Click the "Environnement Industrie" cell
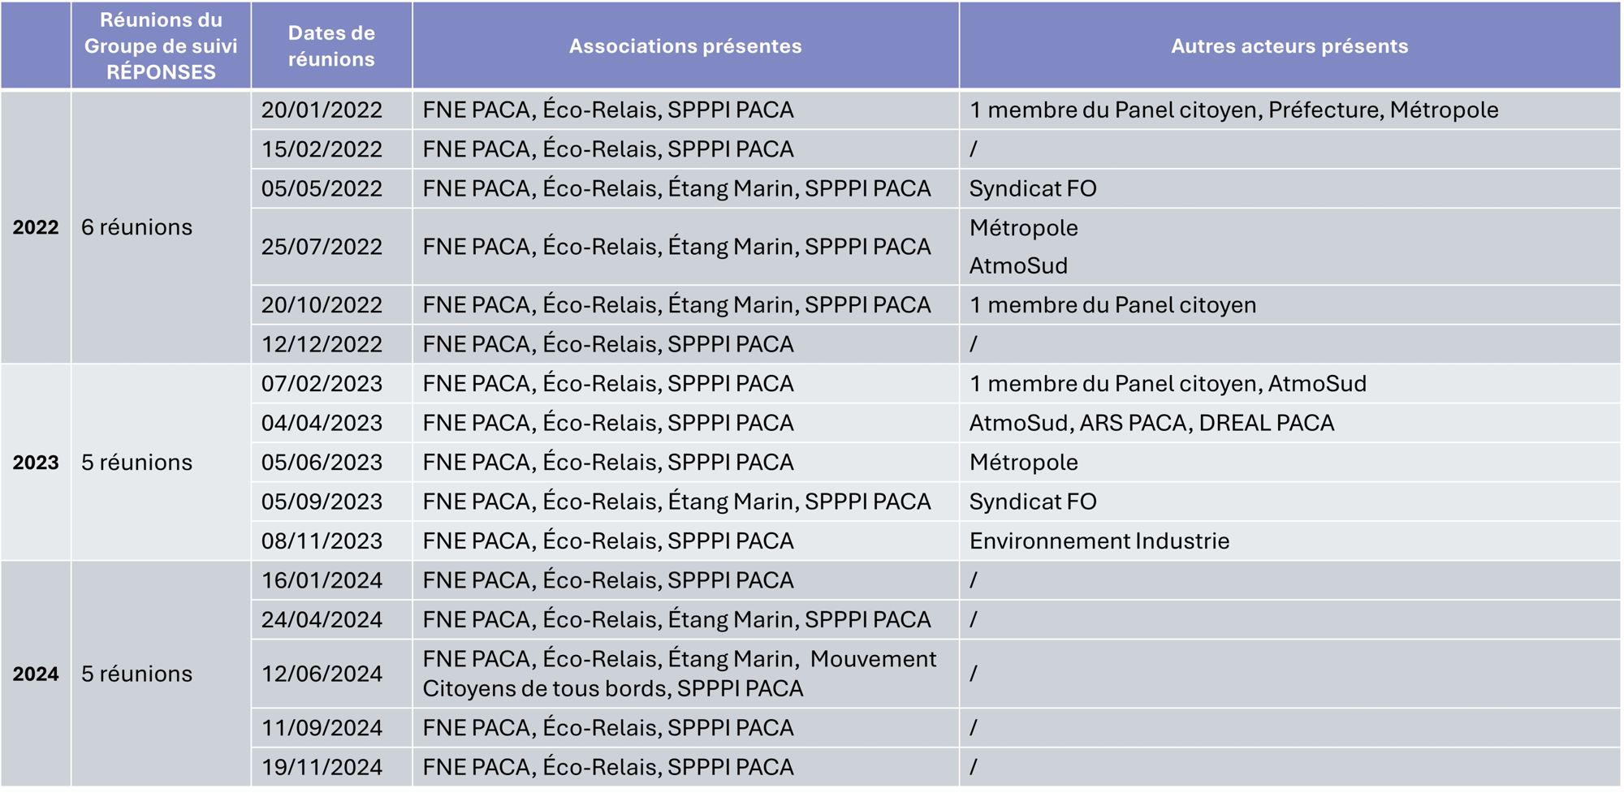This screenshot has width=1624, height=797. pyautogui.click(x=1099, y=541)
